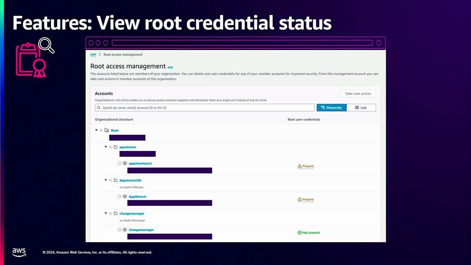The image size is (471, 265).
Task: Click the AppstreamOU folder icon
Action: [x=116, y=180]
